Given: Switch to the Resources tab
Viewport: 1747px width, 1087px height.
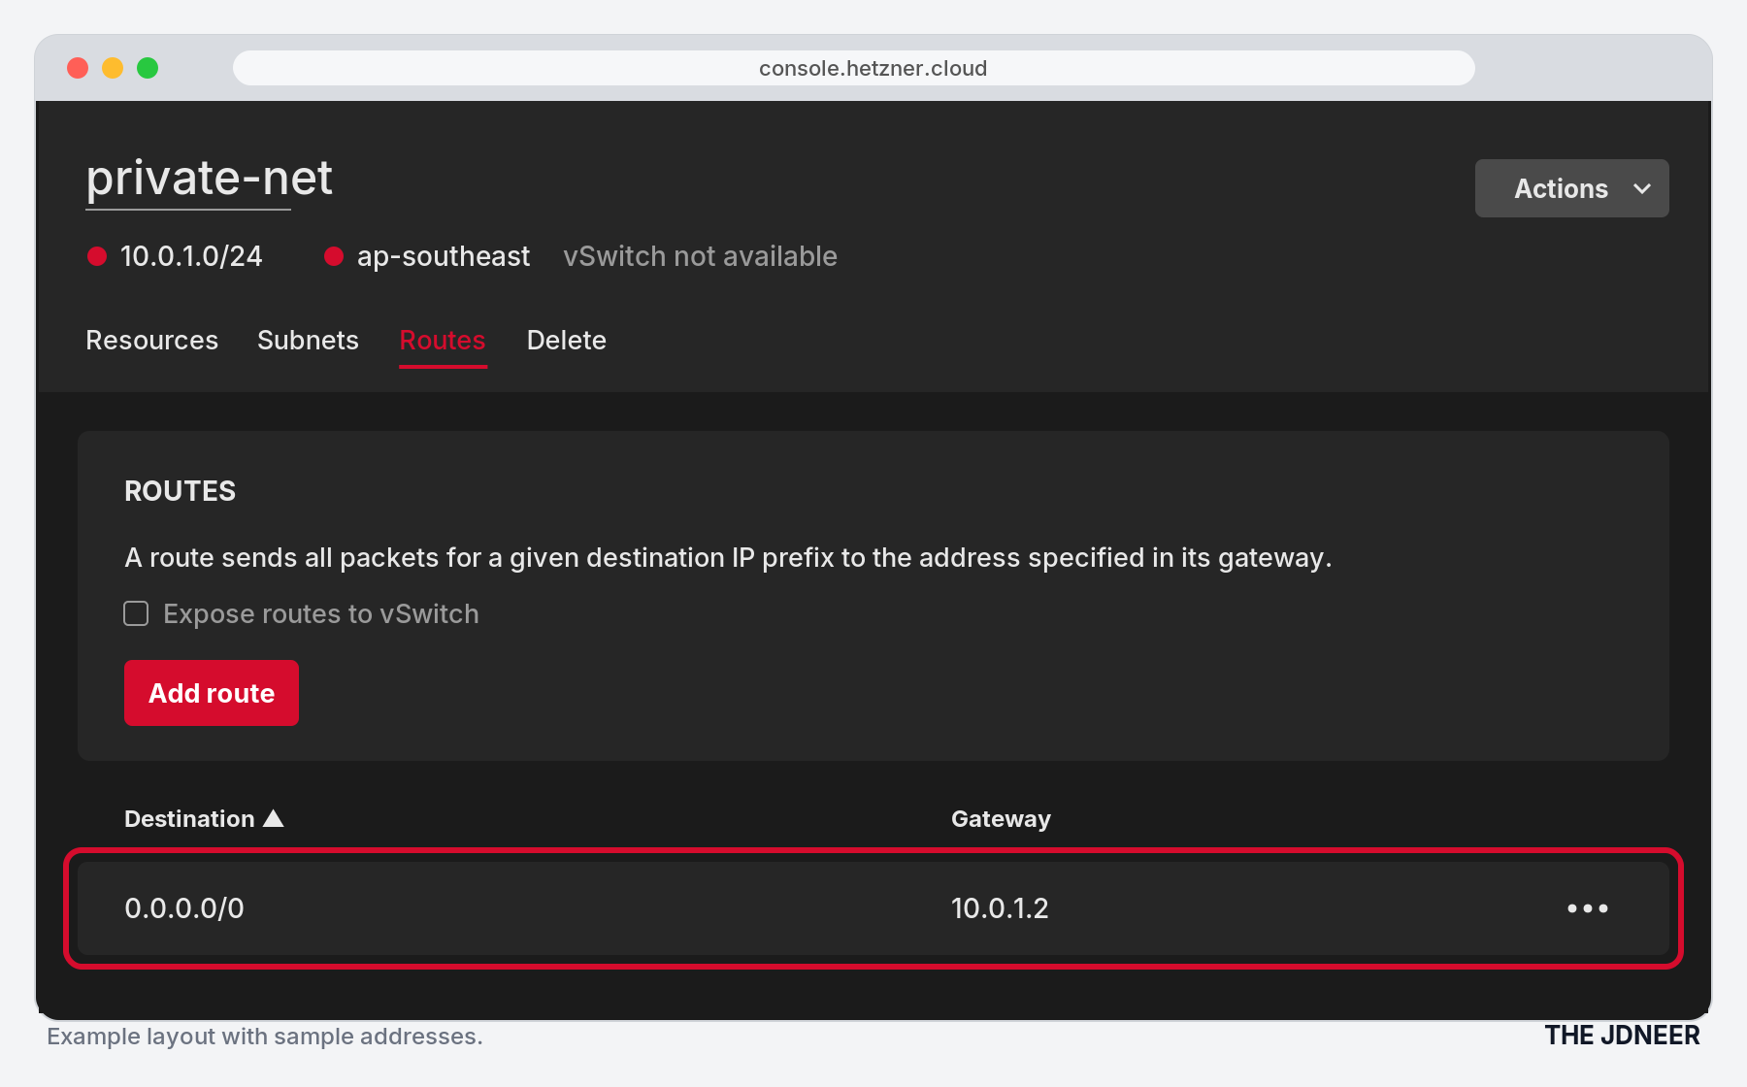Looking at the screenshot, I should (151, 341).
